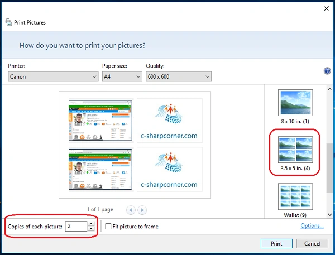Click layout list scroll up arrow
The image size is (335, 255).
329,89
